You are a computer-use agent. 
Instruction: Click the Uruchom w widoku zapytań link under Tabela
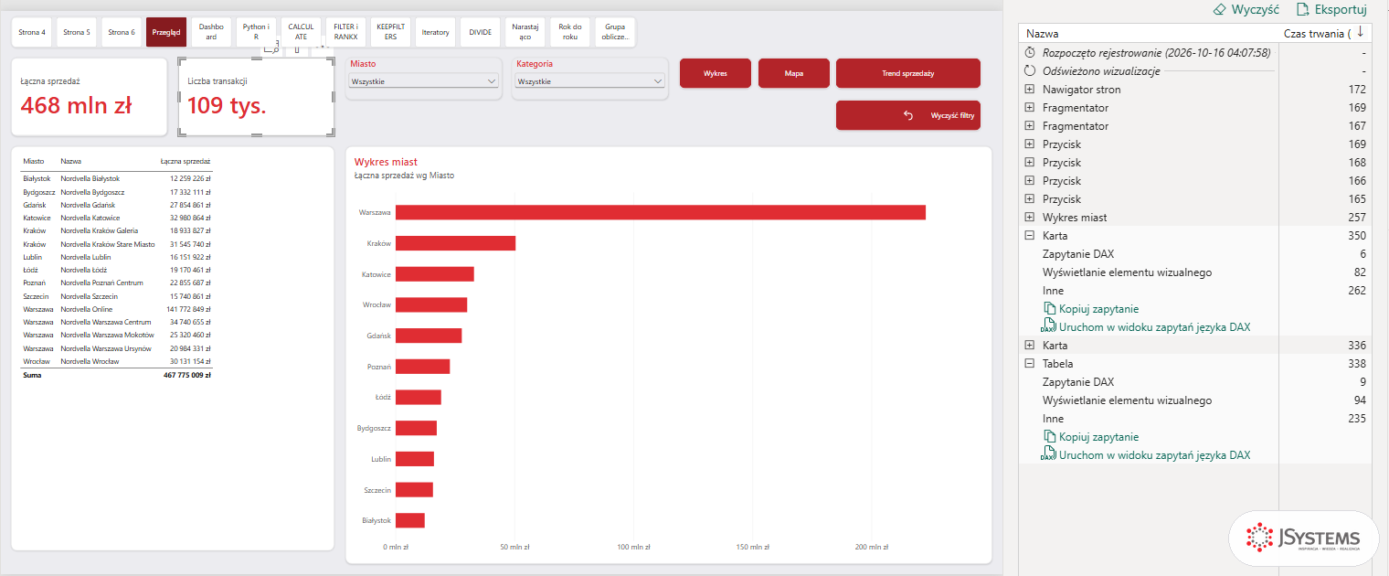(1154, 455)
